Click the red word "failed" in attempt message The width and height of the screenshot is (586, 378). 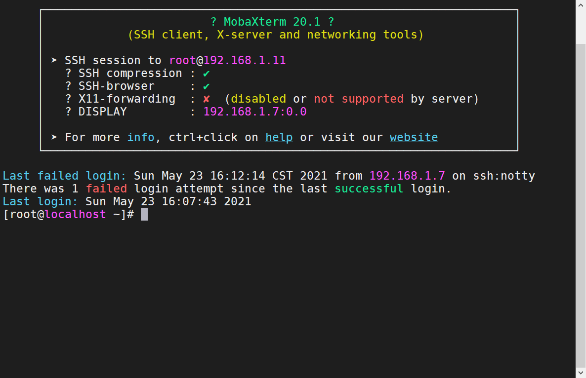tap(107, 189)
